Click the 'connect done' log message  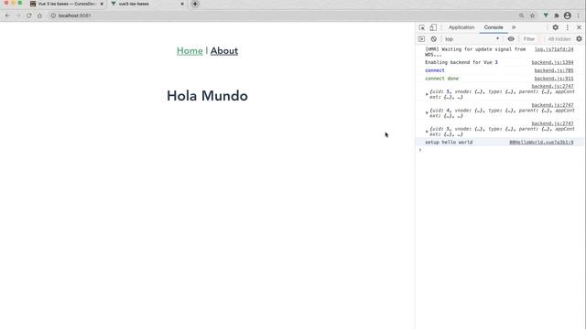point(441,79)
